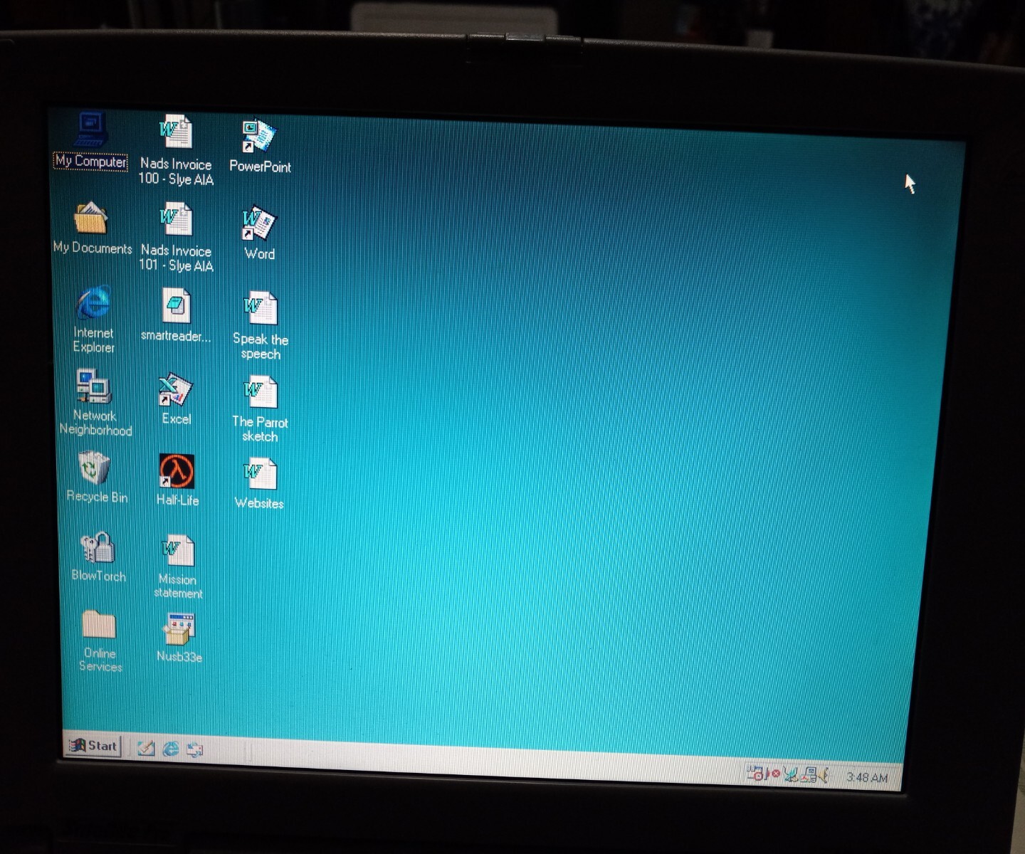Click the 3:48 AM taskbar clock

coord(867,778)
